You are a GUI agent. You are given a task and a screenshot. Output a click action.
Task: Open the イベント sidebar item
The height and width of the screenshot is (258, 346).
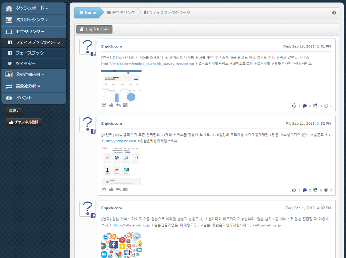24,98
